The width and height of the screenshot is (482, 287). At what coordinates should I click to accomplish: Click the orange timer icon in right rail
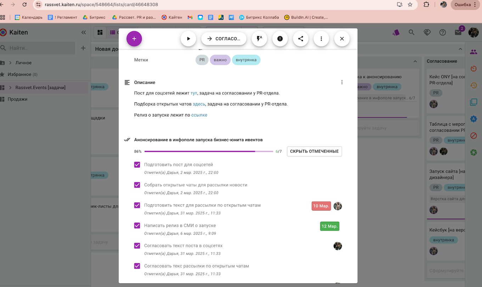473,69
